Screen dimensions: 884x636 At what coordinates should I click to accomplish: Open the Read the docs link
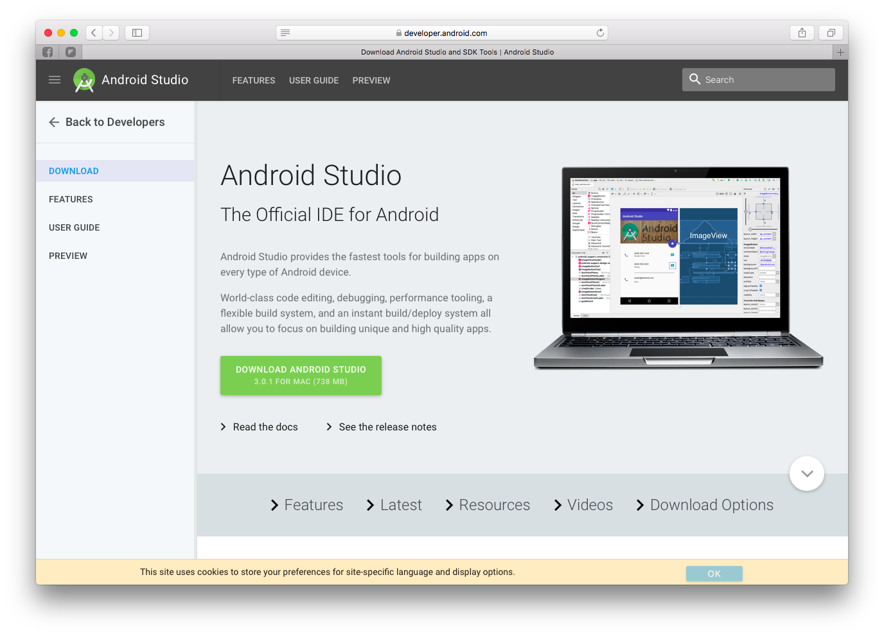(259, 427)
